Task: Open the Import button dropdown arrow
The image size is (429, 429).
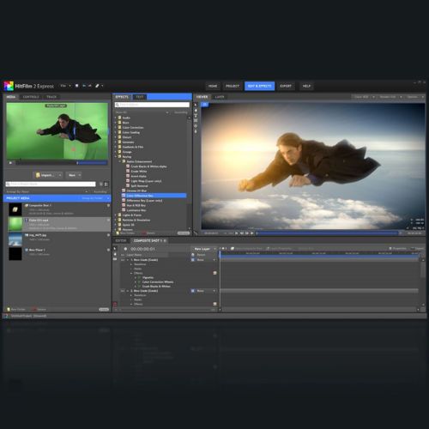Action: [x=60, y=175]
